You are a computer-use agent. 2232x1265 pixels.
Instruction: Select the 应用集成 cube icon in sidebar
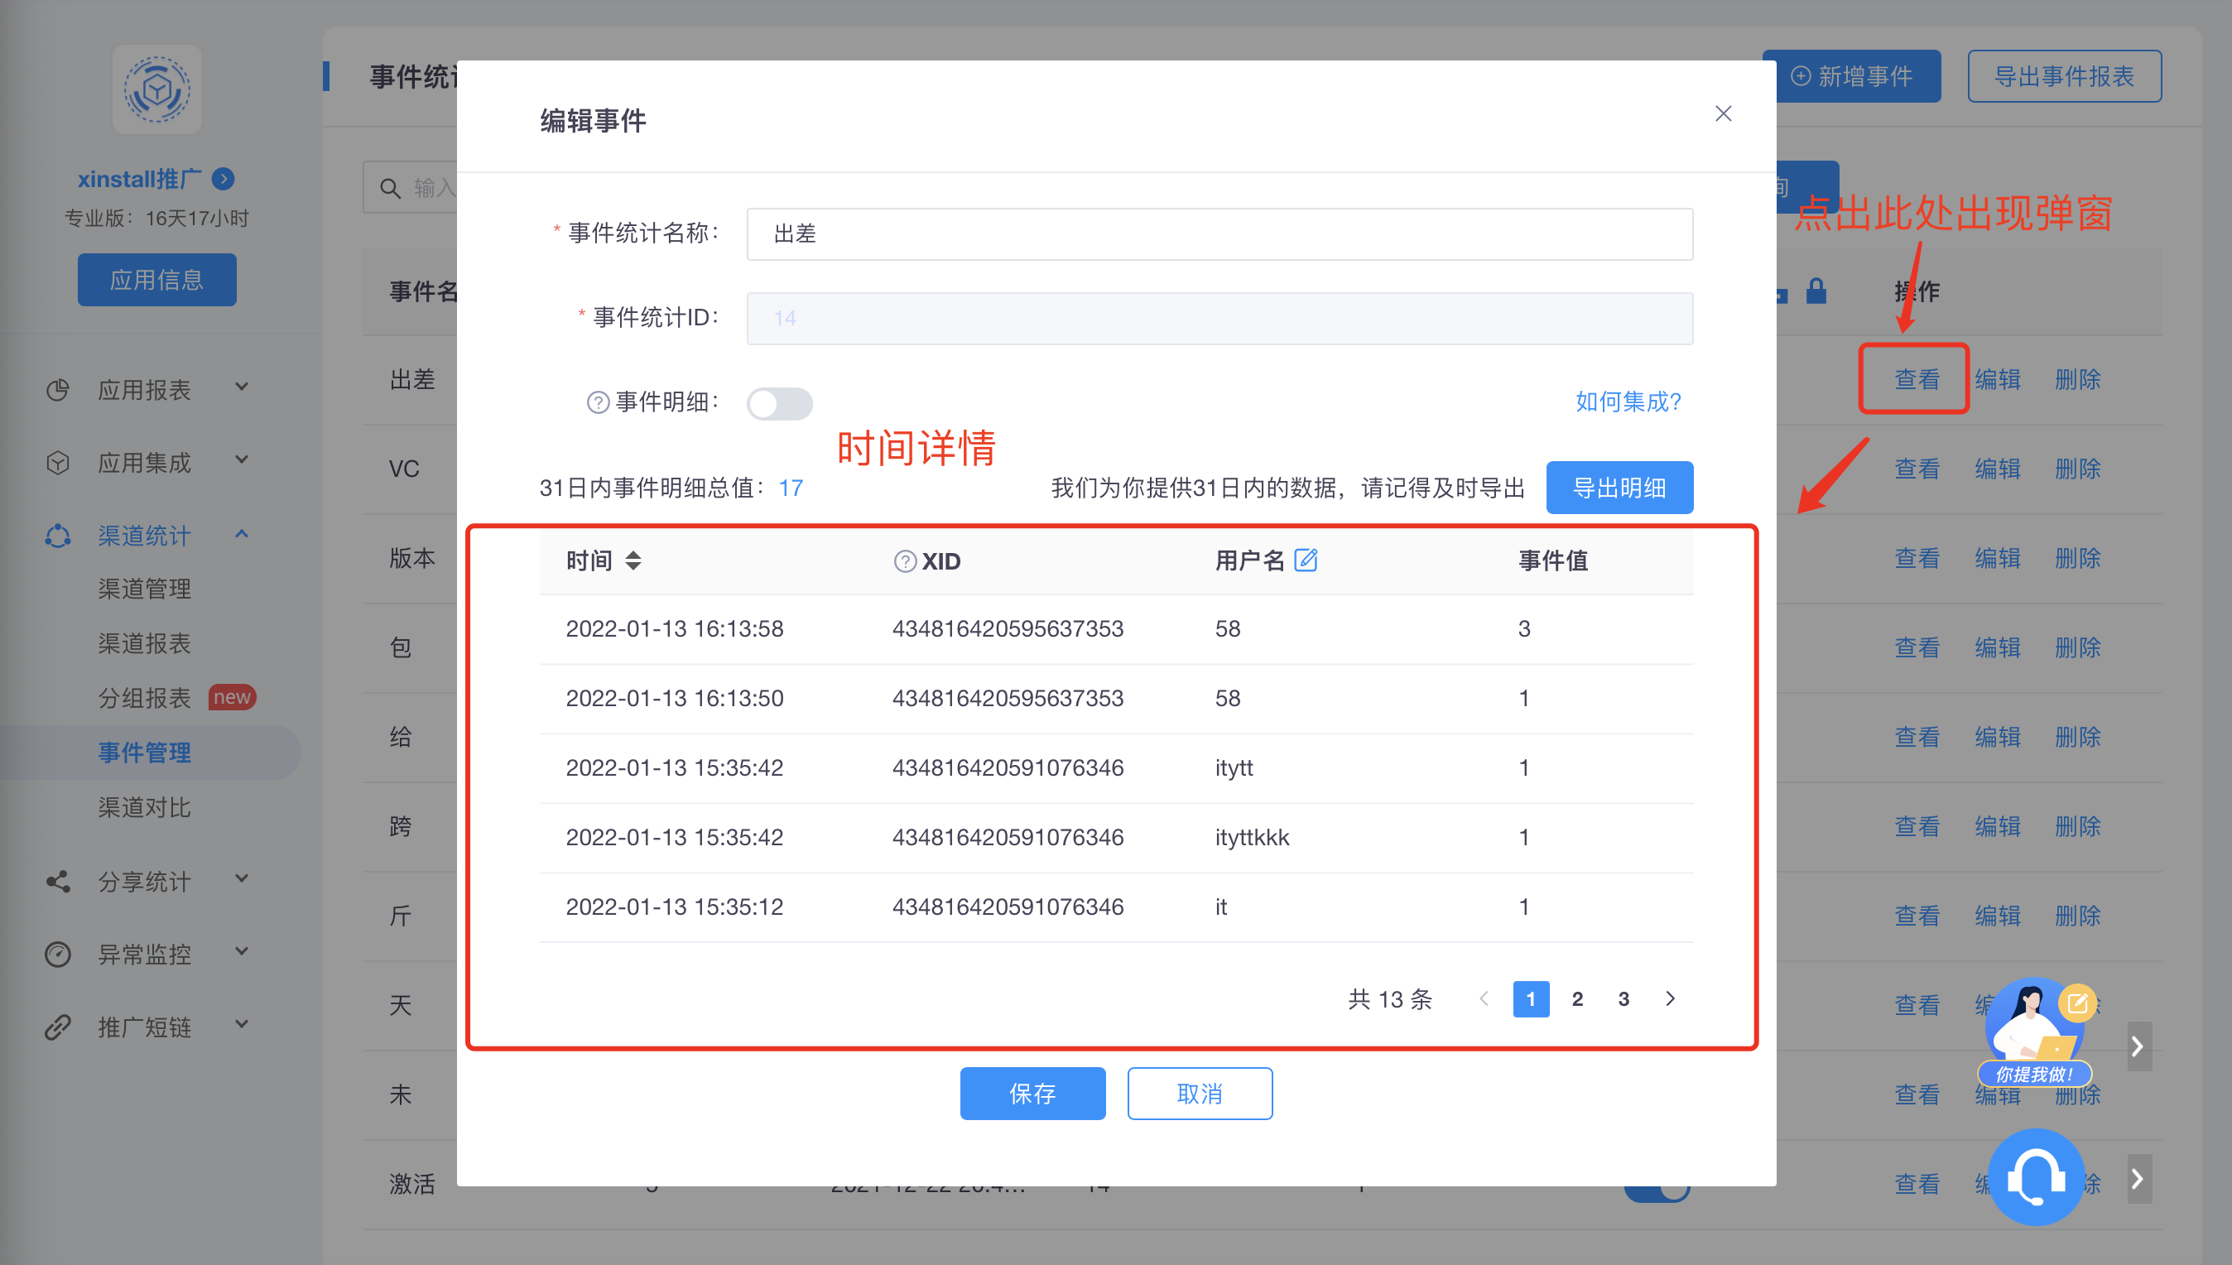[57, 462]
